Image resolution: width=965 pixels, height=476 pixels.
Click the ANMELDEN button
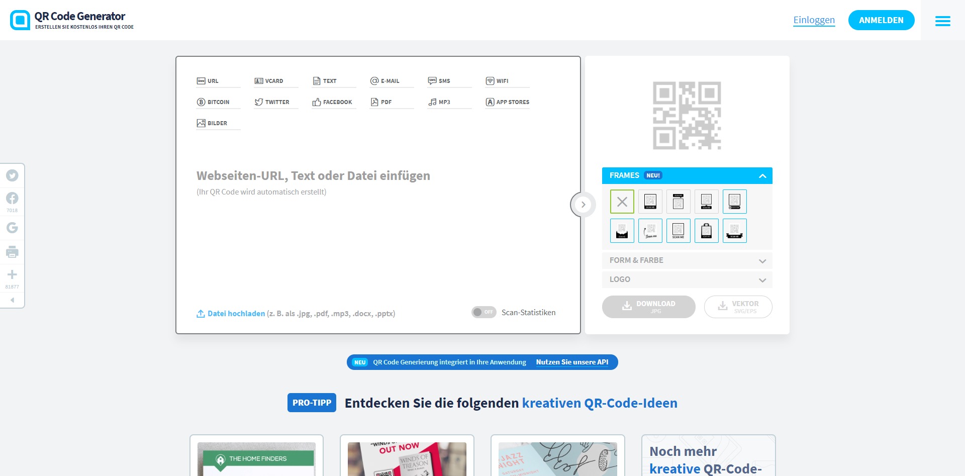tap(881, 20)
